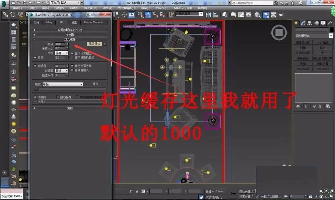
Task: Toggle the 预滤器 checkbox
Action: click(x=35, y=66)
